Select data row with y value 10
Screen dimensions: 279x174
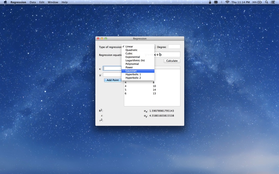point(152,86)
